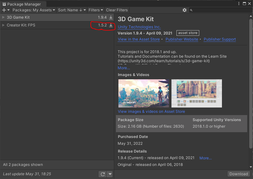
Task: Open the 3D Game Kit landscape thumbnail
Action: coord(144,93)
